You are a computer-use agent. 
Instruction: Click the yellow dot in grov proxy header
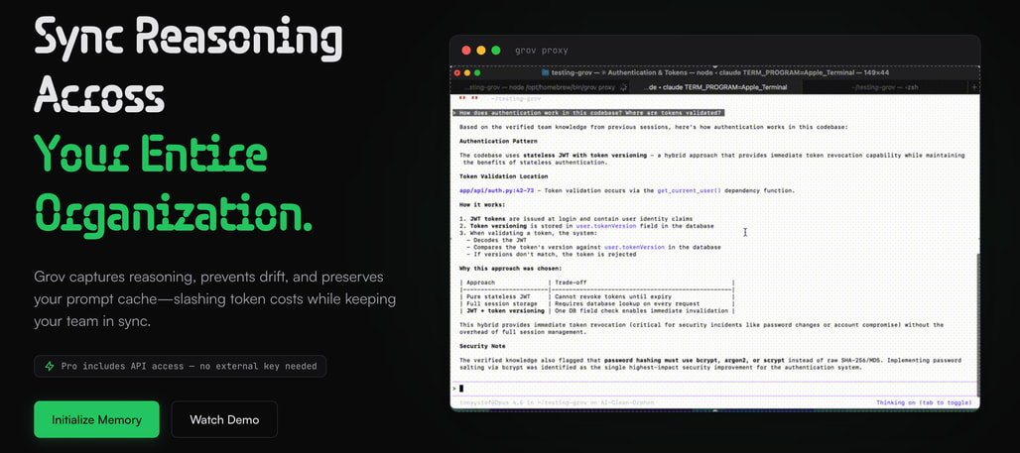[481, 50]
